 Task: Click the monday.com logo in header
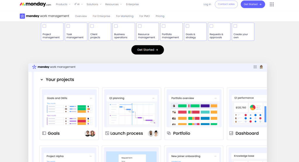pyautogui.click(x=35, y=4)
